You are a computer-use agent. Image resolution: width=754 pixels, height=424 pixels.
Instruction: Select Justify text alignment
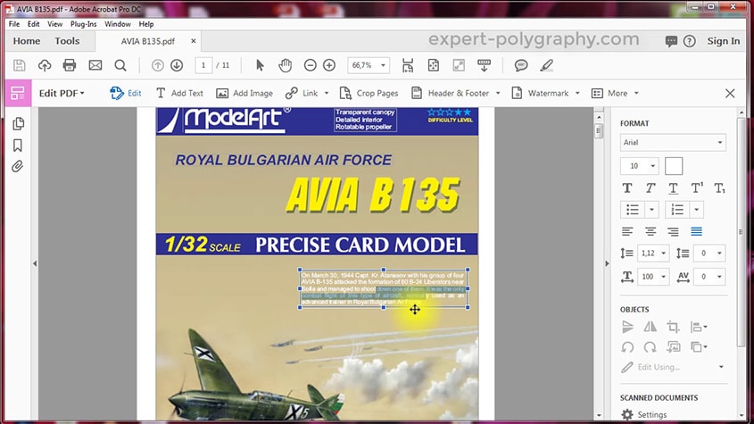tap(696, 231)
